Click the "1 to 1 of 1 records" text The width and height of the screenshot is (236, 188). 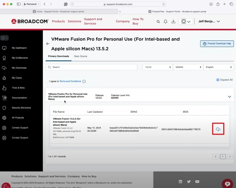[57, 156]
